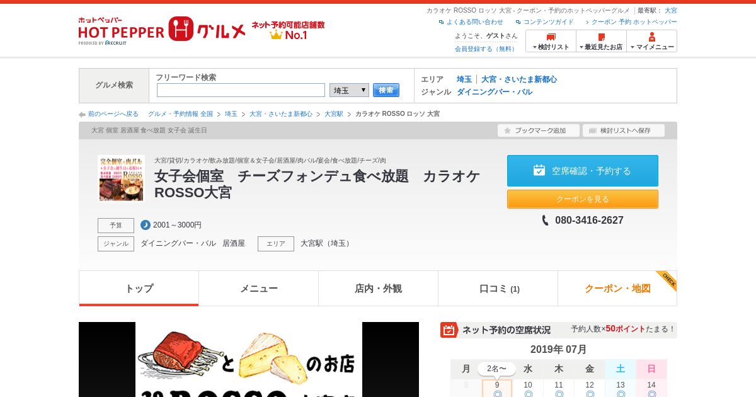Click the dinner moon budget icon
This screenshot has width=756, height=397.
146,225
